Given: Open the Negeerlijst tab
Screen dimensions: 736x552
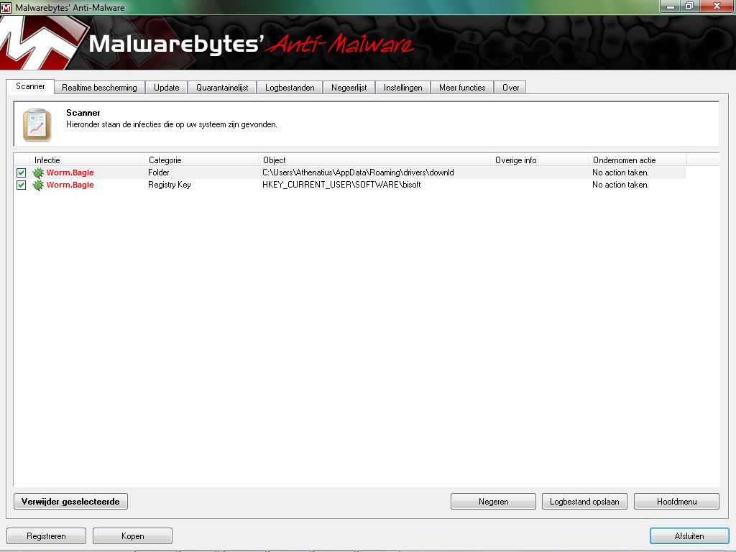Looking at the screenshot, I should point(349,87).
